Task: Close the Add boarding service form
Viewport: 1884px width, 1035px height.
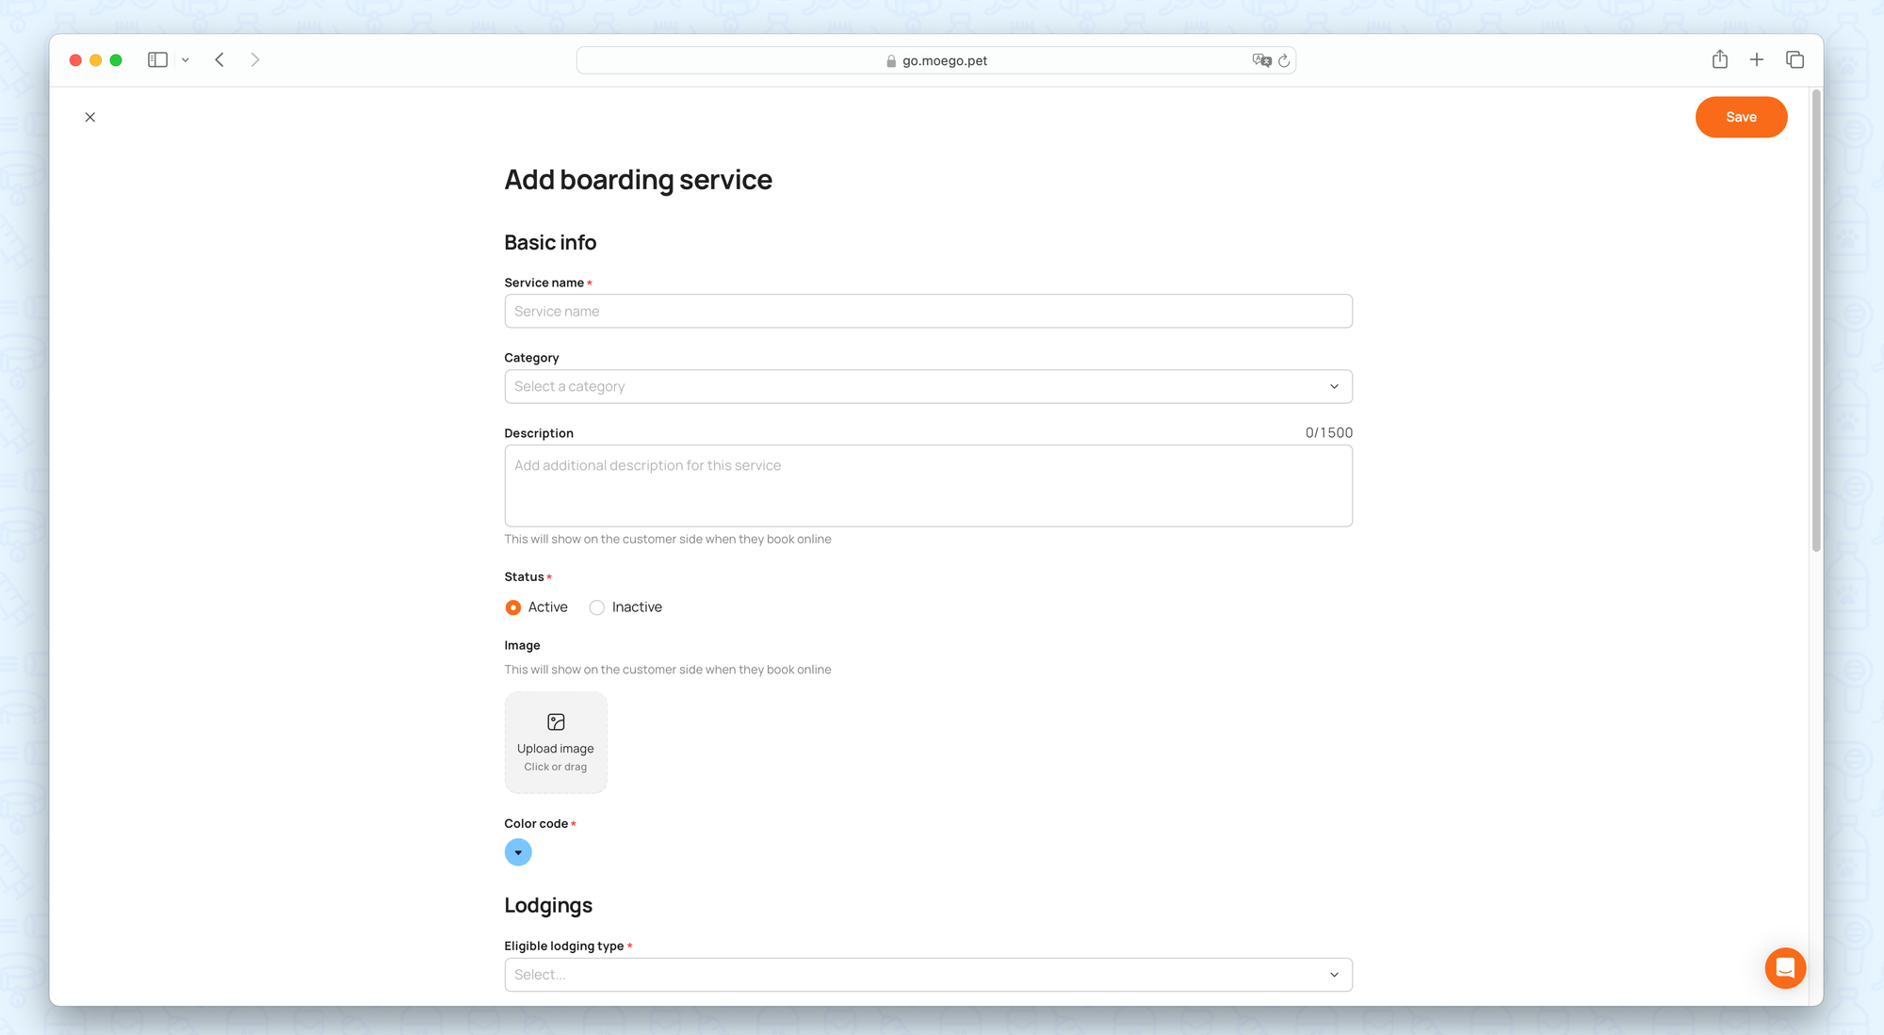Action: coord(90,117)
